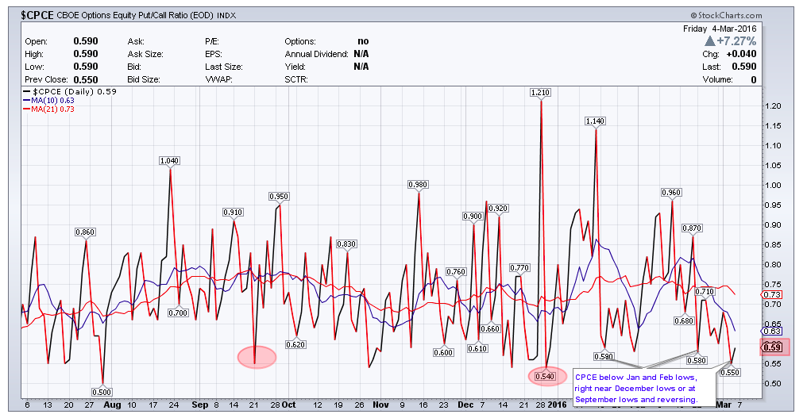Select the +7.27% percent change value
The image size is (807, 418).
[x=736, y=41]
